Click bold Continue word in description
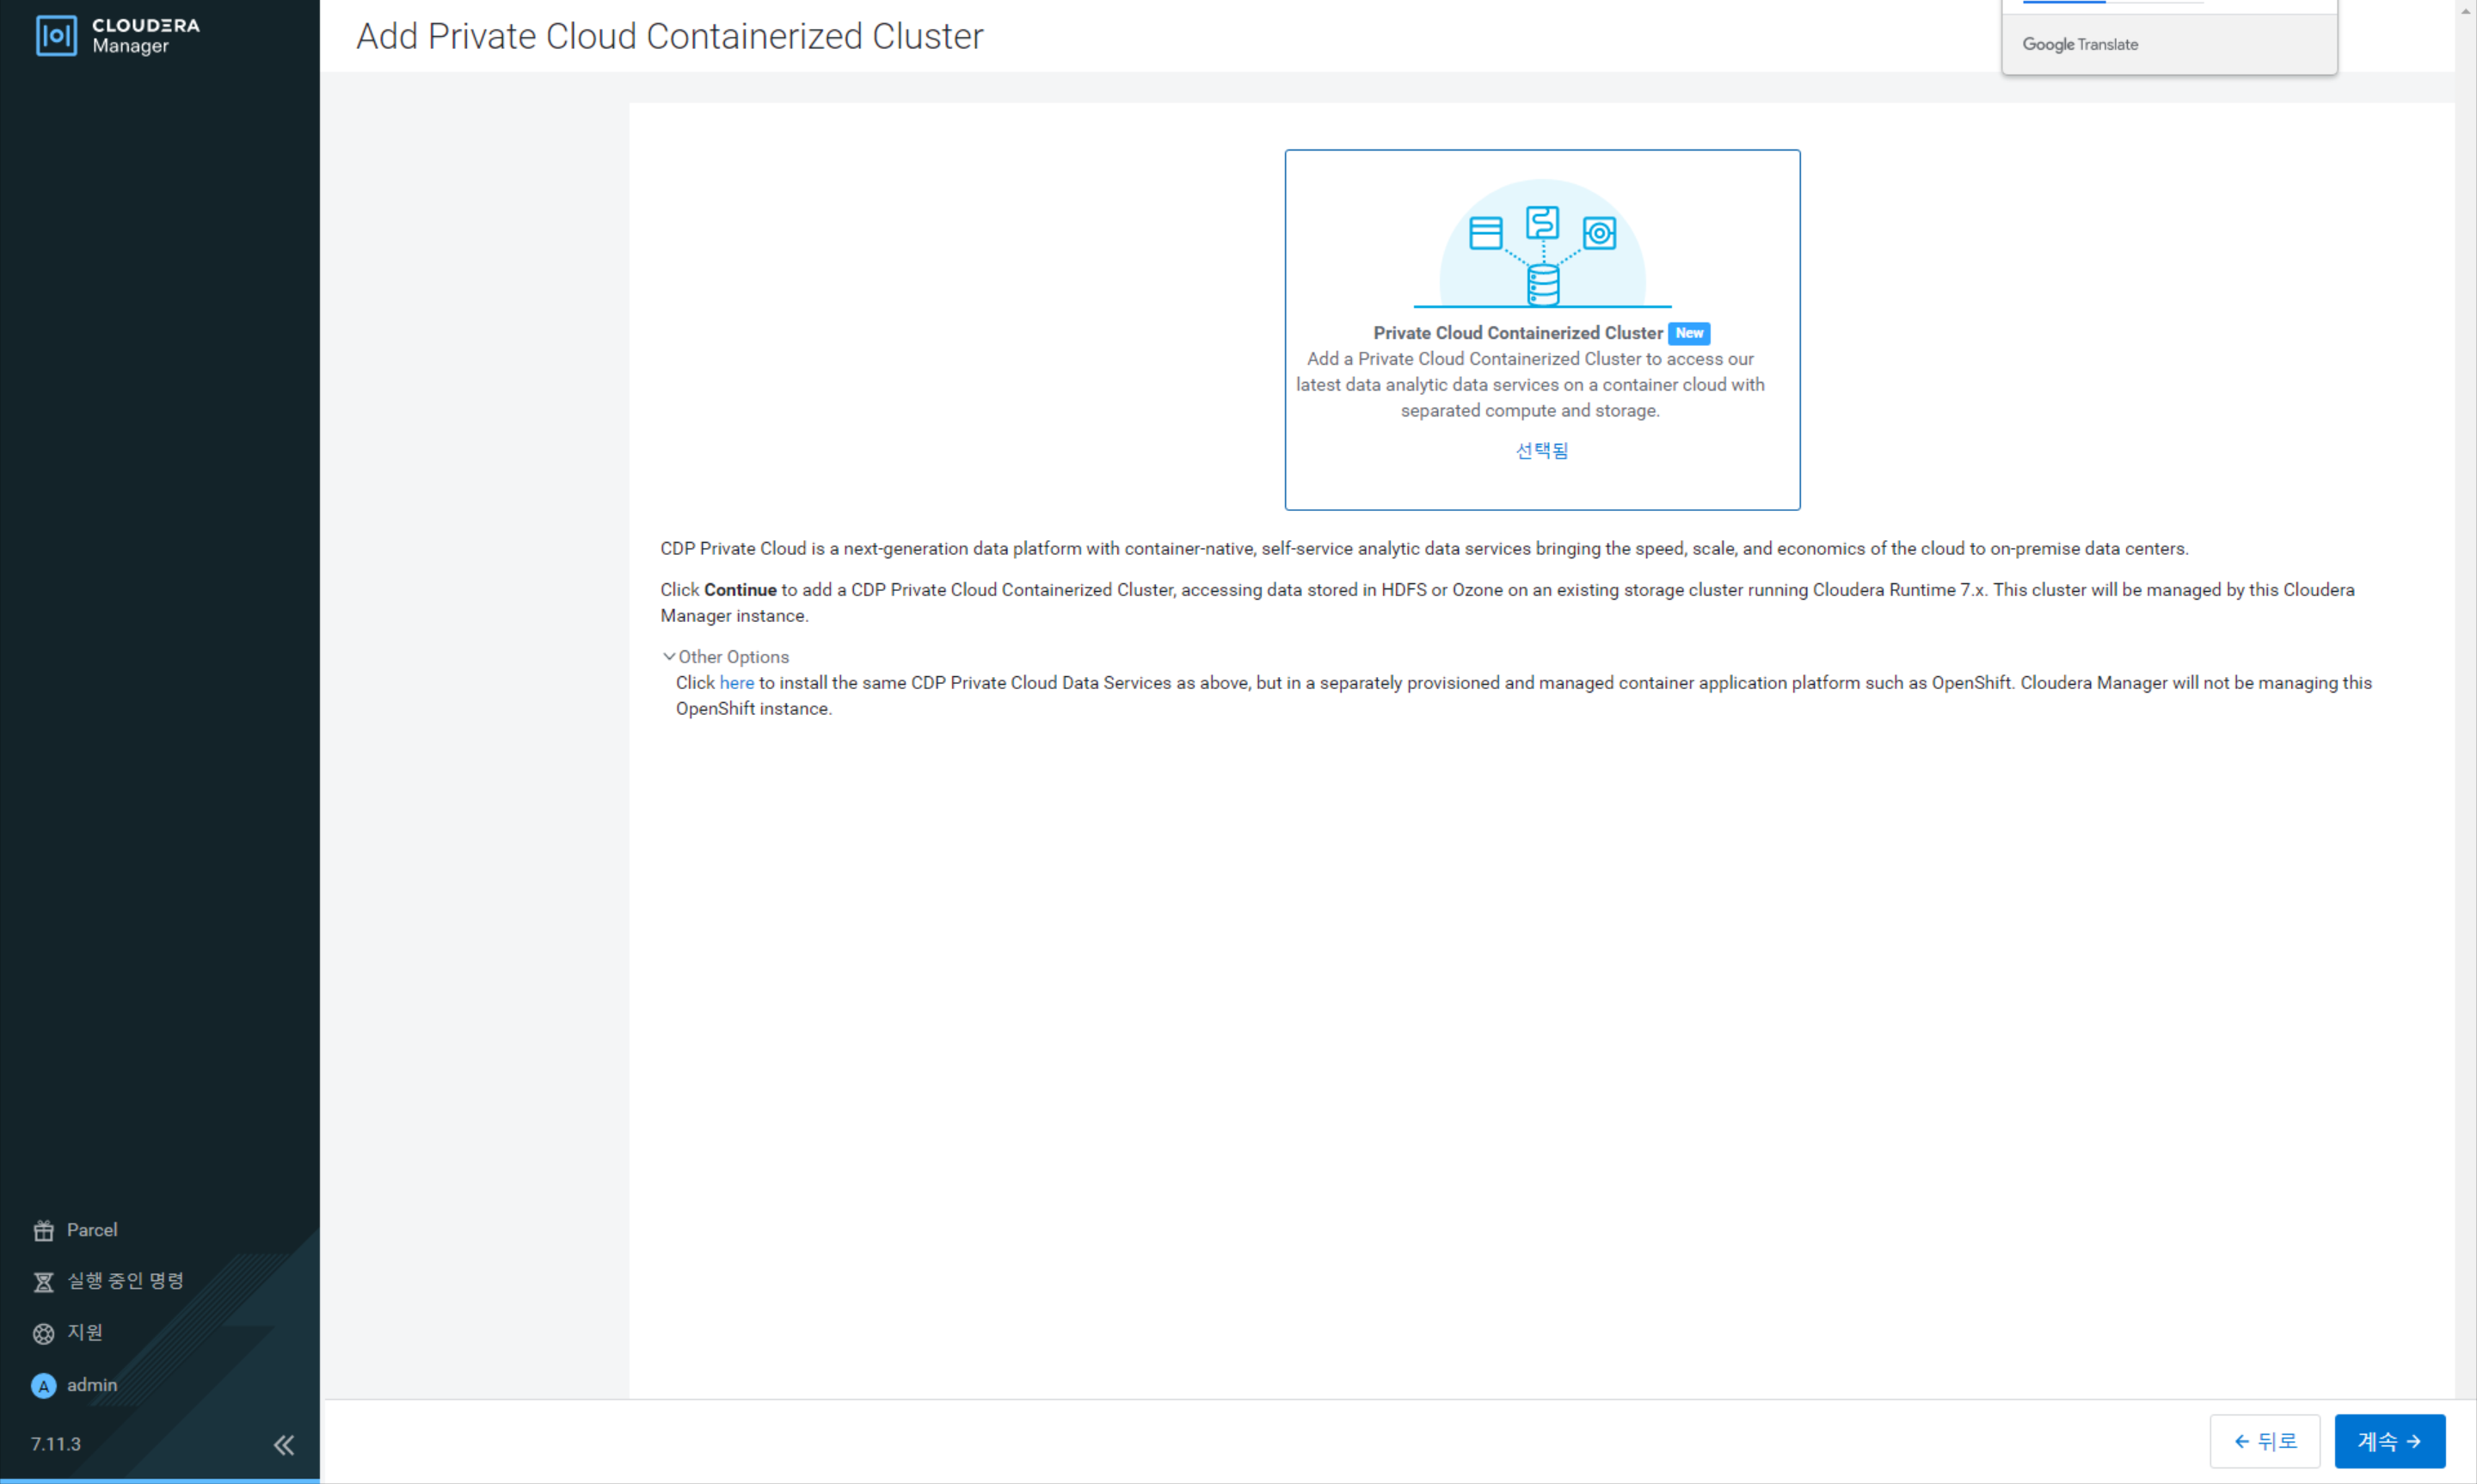The image size is (2477, 1484). click(740, 590)
